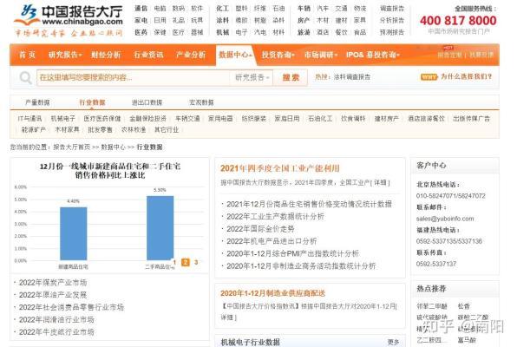Open the 车辆交通 industry category
The image size is (517, 347).
[187, 119]
